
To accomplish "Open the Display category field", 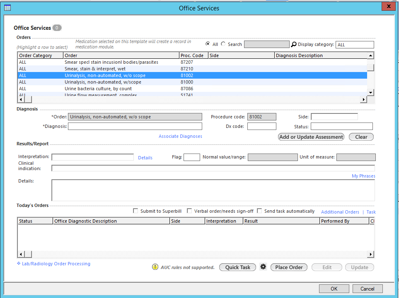I will pyautogui.click(x=355, y=45).
